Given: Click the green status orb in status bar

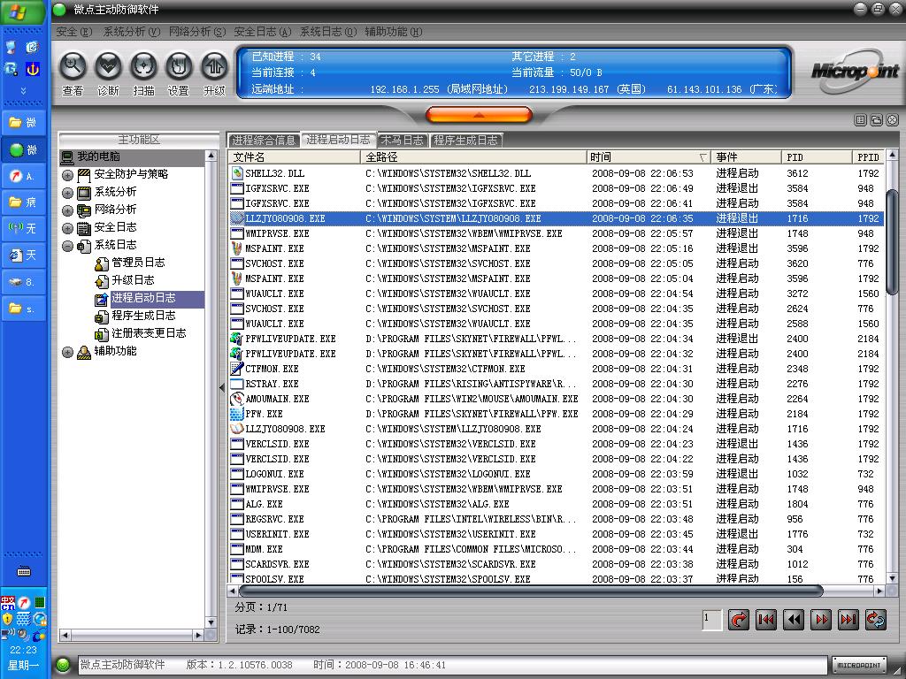Looking at the screenshot, I should 63,665.
